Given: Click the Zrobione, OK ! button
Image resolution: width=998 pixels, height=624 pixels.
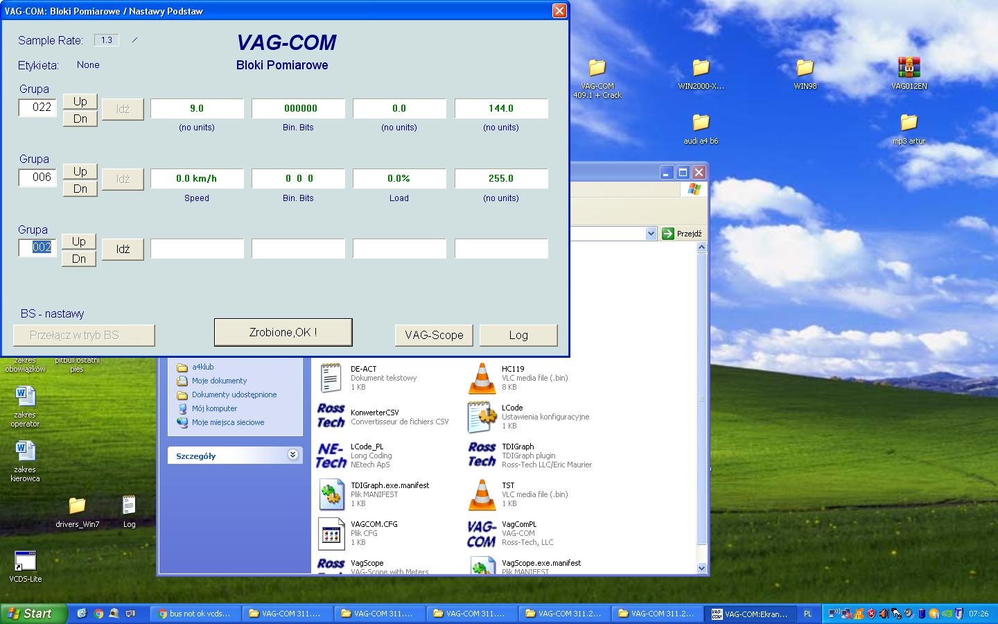Looking at the screenshot, I should pyautogui.click(x=283, y=333).
